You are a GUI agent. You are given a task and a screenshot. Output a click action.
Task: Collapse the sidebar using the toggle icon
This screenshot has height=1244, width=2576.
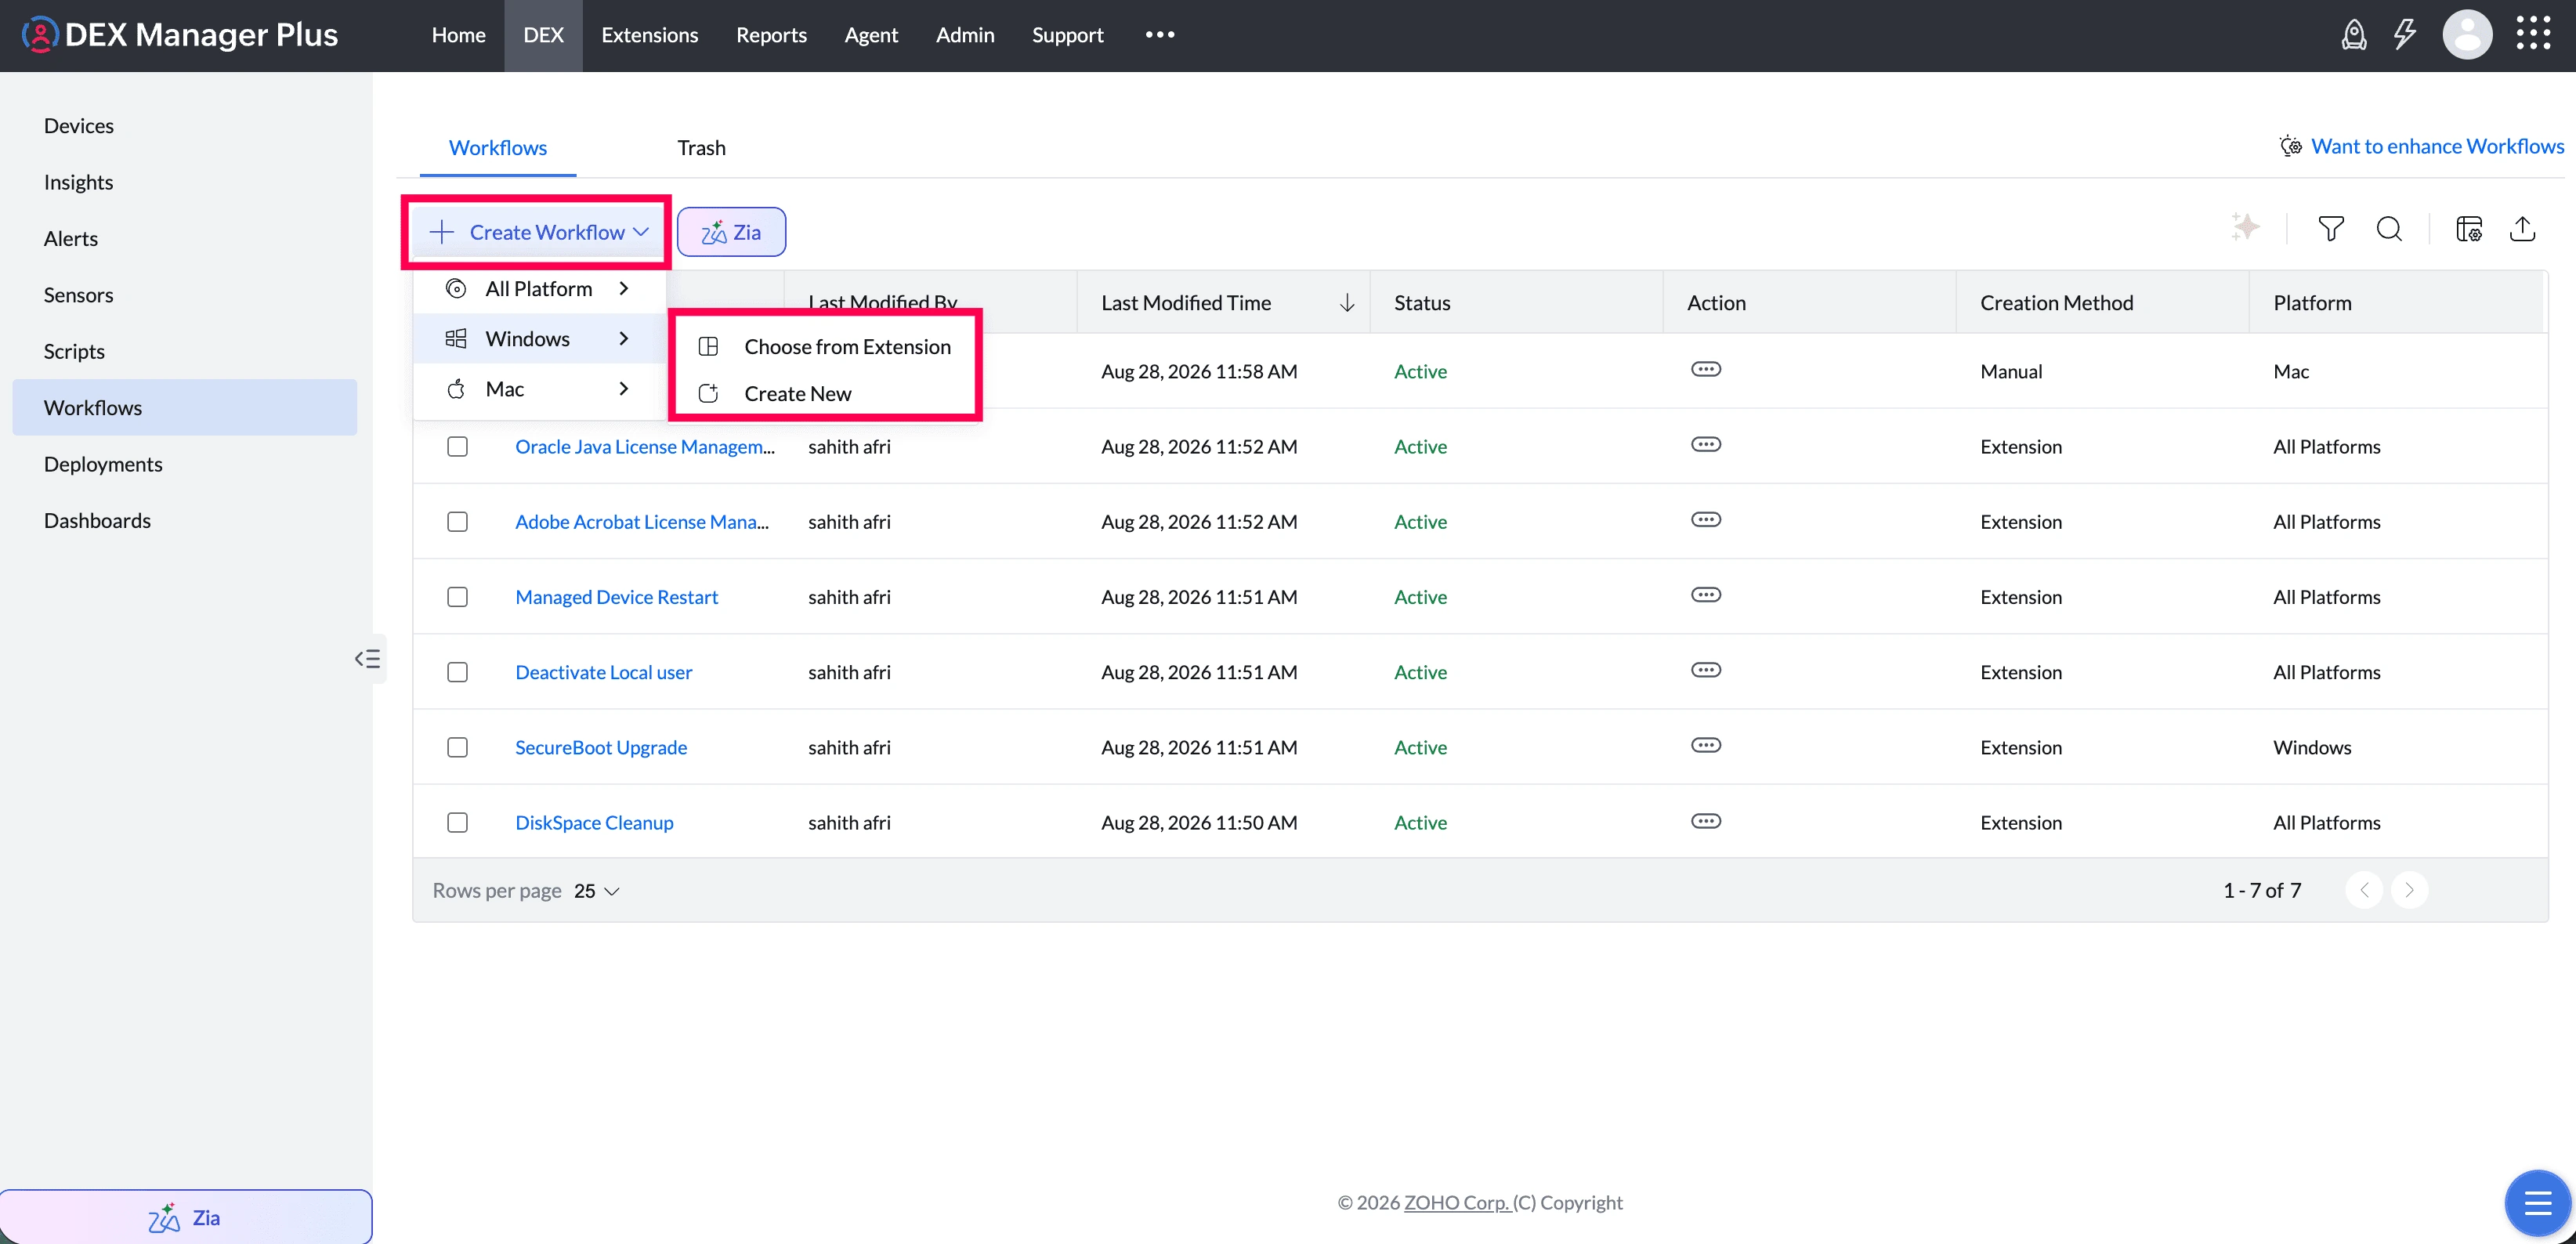tap(367, 659)
